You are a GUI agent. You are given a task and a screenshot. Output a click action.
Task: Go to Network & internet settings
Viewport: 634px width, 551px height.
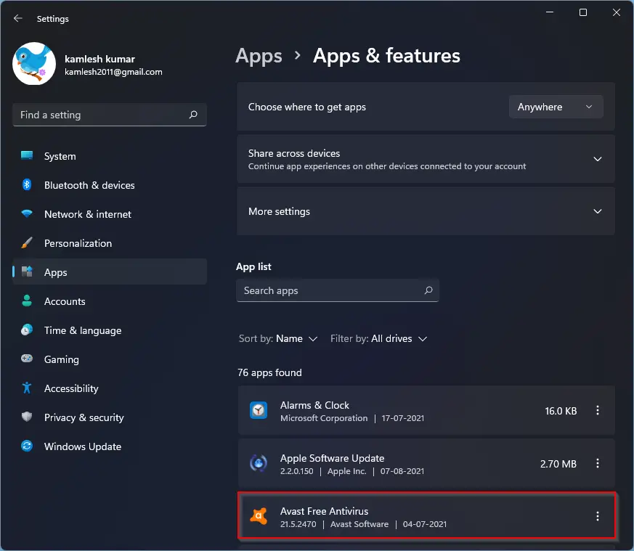(x=110, y=214)
